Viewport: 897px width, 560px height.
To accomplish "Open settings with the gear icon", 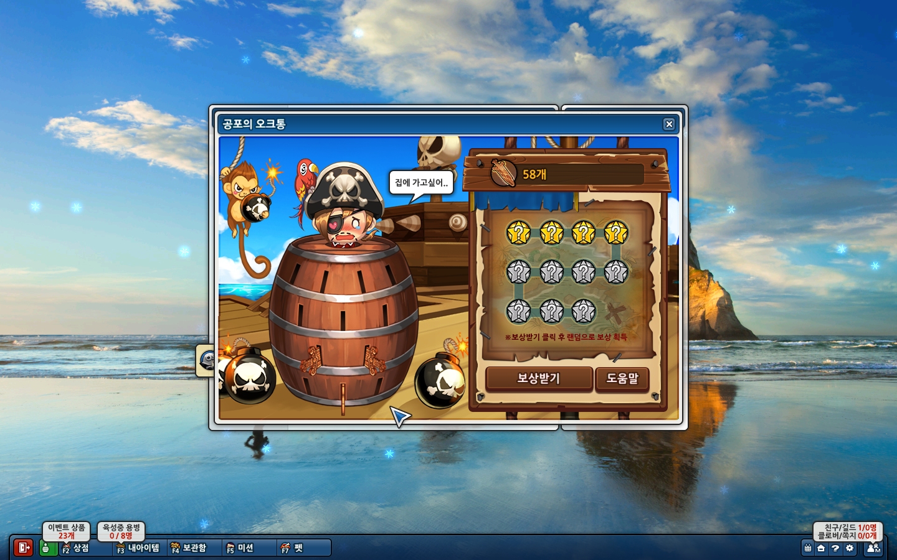I will pyautogui.click(x=850, y=548).
